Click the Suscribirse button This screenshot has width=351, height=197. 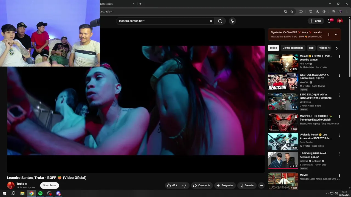pos(50,186)
